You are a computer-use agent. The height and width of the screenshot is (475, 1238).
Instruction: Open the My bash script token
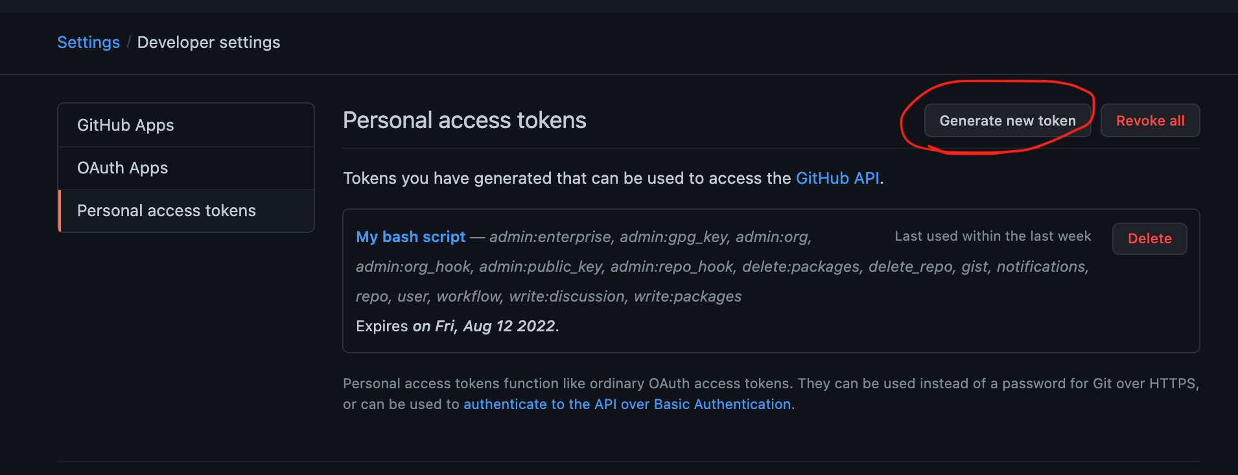tap(410, 237)
